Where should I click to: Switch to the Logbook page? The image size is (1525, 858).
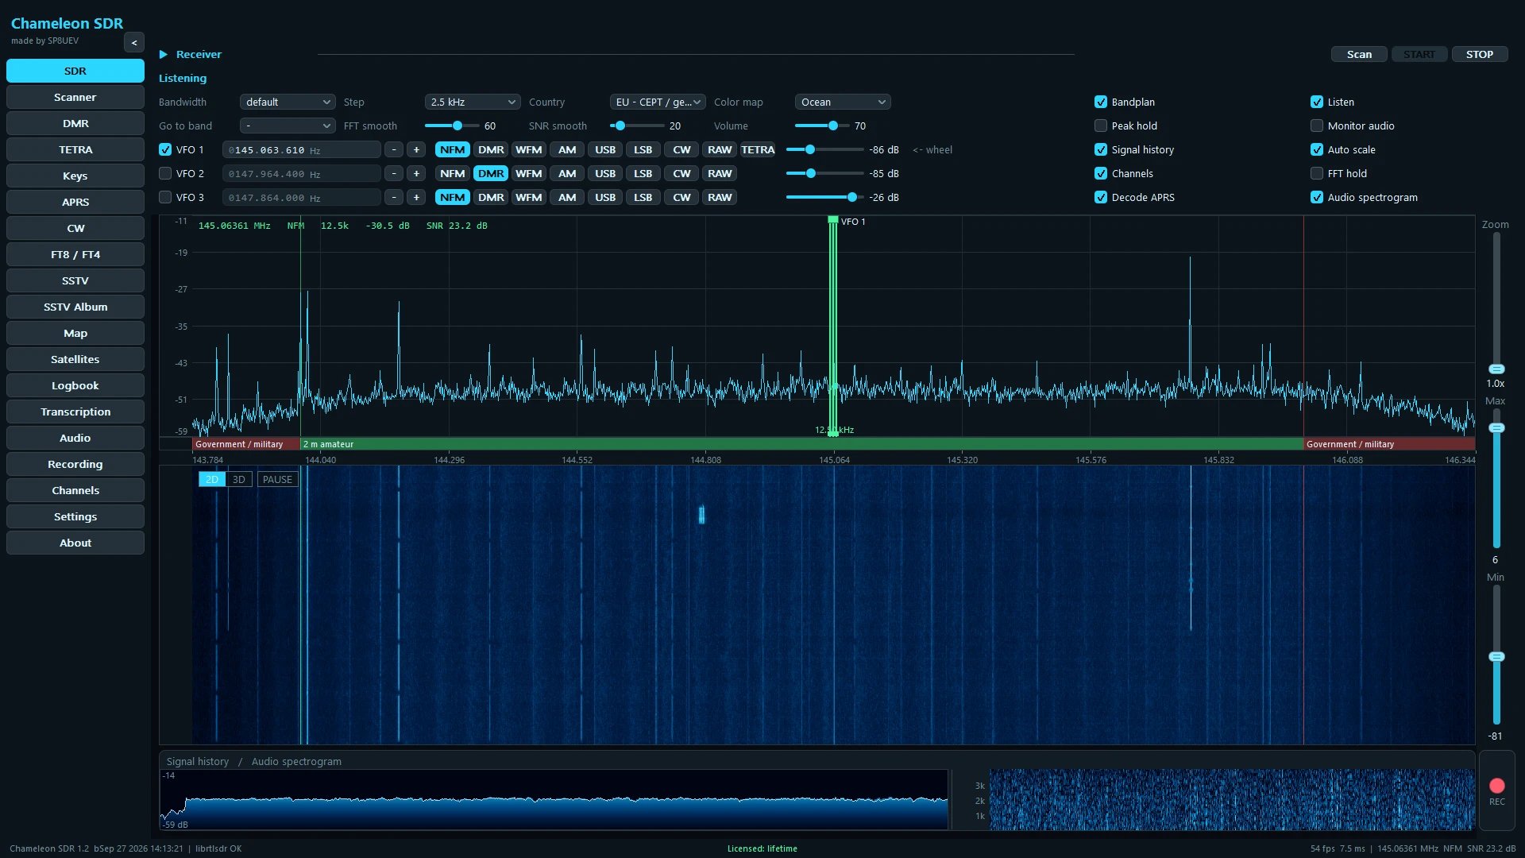[75, 385]
